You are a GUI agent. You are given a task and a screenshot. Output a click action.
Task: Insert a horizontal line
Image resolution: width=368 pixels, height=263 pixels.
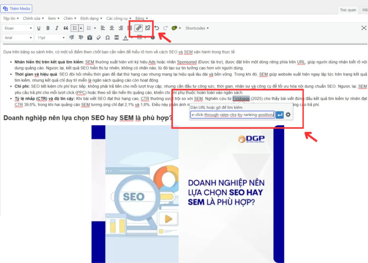pyautogui.click(x=116, y=38)
